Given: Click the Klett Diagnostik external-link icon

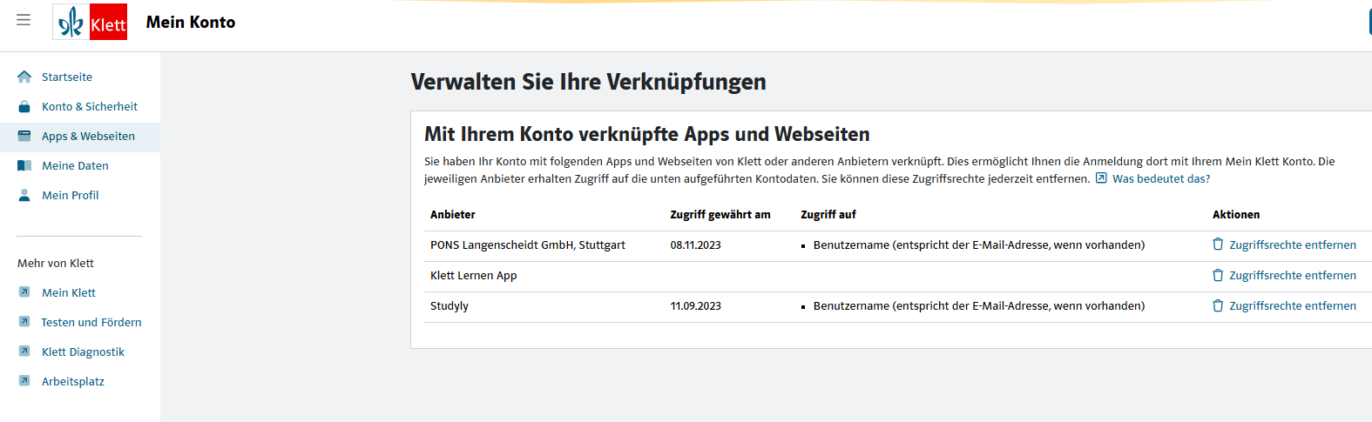Looking at the screenshot, I should coord(24,352).
